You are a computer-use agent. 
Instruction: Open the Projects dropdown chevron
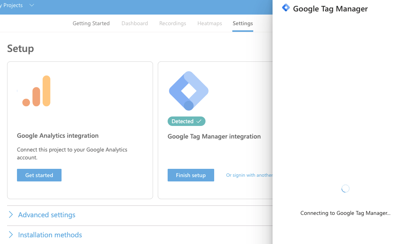32,6
